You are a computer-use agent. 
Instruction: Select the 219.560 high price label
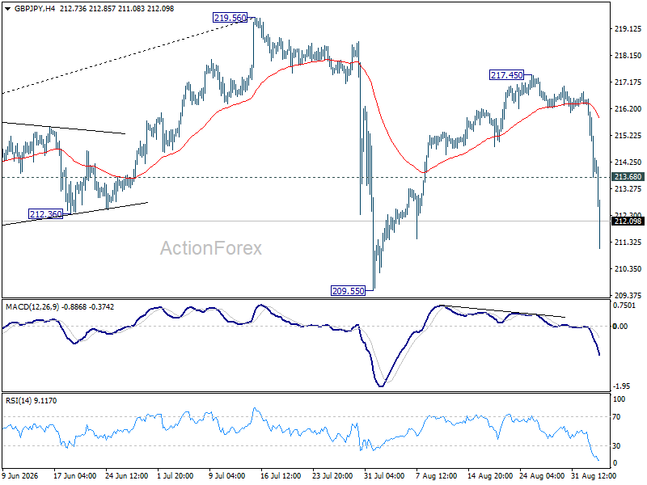click(x=230, y=18)
